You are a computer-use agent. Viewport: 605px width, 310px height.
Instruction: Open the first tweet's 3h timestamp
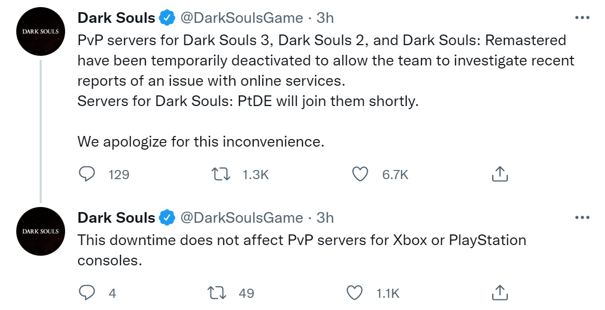(x=325, y=18)
